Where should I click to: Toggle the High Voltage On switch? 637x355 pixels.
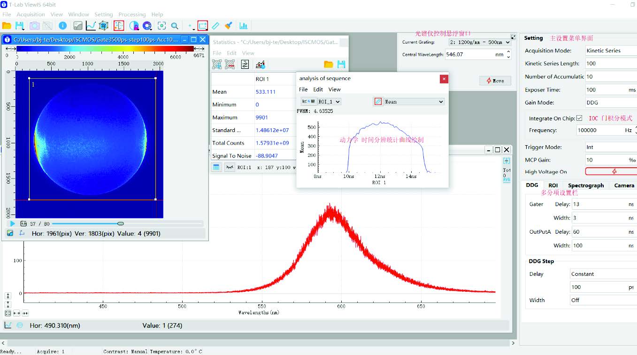coord(611,171)
